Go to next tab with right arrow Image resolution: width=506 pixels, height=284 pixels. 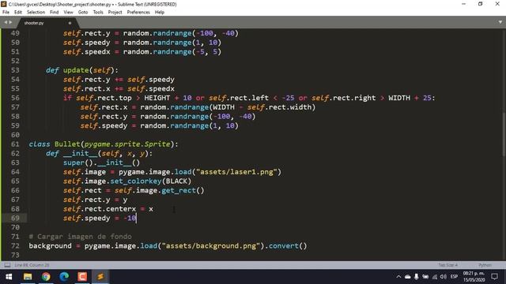(x=10, y=22)
